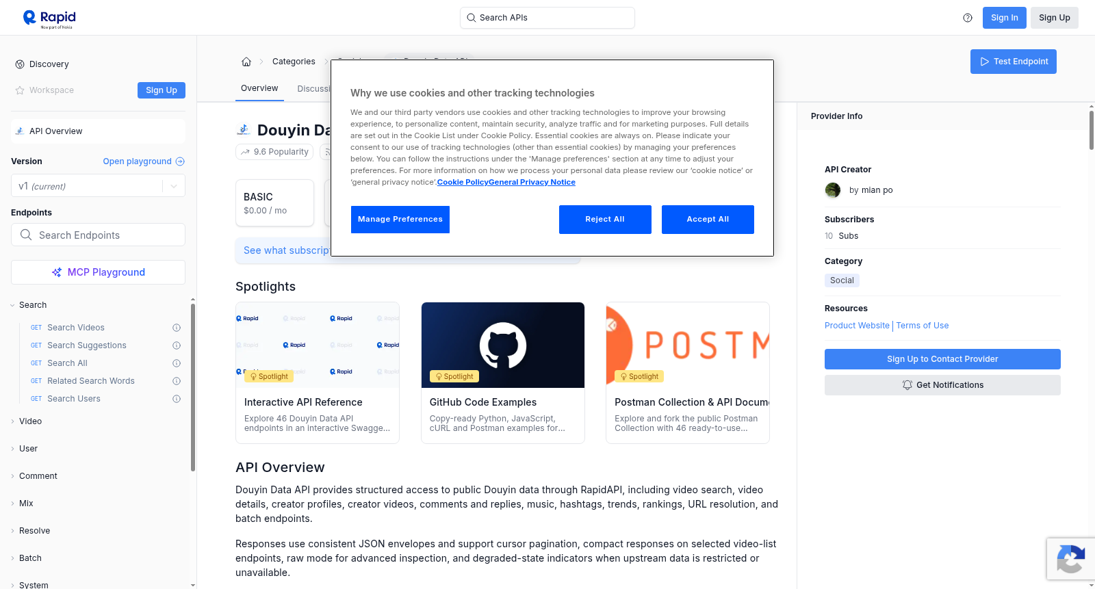Screen dimensions: 1095x589
Task: Open the GitHub Code Examples spotlight thumbnail
Action: point(503,345)
